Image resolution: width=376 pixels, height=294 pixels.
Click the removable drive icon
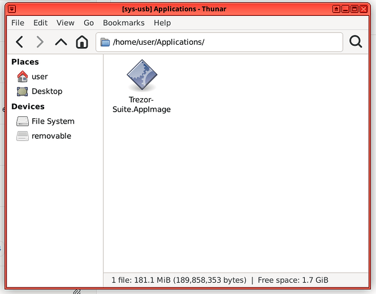coord(22,136)
